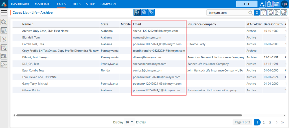289x128 pixels.
Task: Click the magnifier search icon in left sidebar
Action: point(4,22)
